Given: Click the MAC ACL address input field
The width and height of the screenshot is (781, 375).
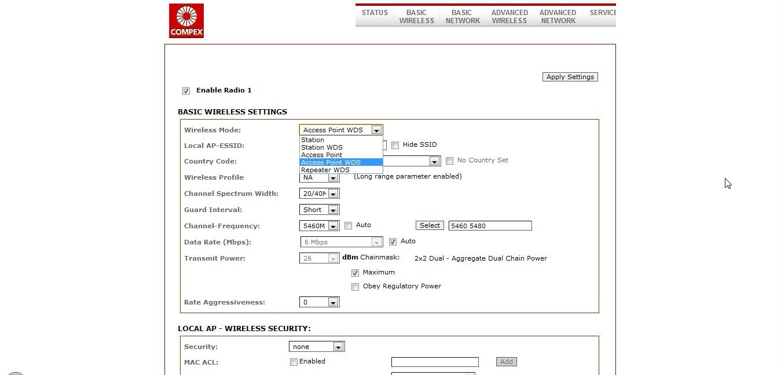Looking at the screenshot, I should pos(435,362).
